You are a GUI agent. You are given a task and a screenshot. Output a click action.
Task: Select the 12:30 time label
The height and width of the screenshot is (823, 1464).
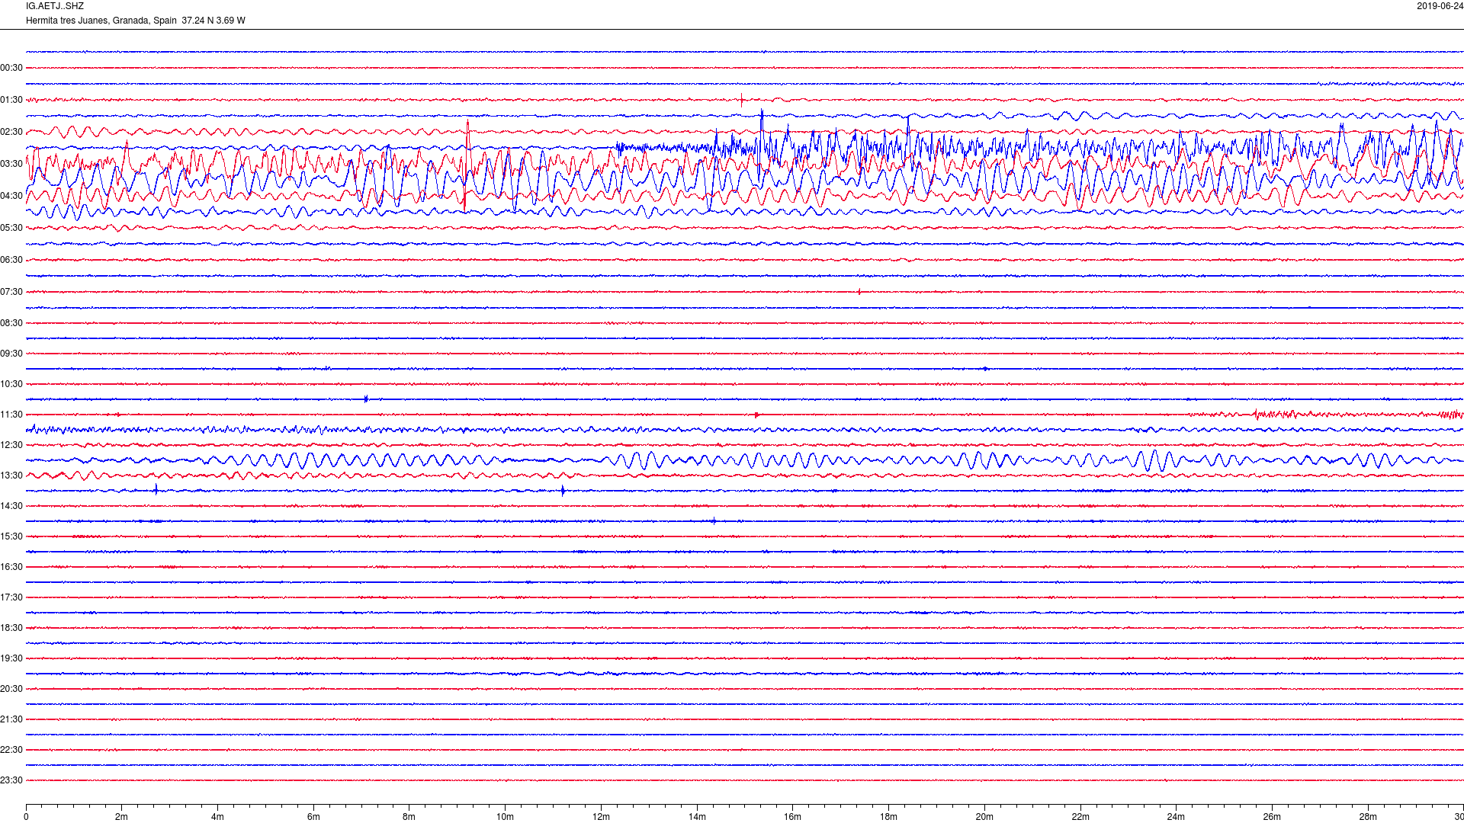11,445
